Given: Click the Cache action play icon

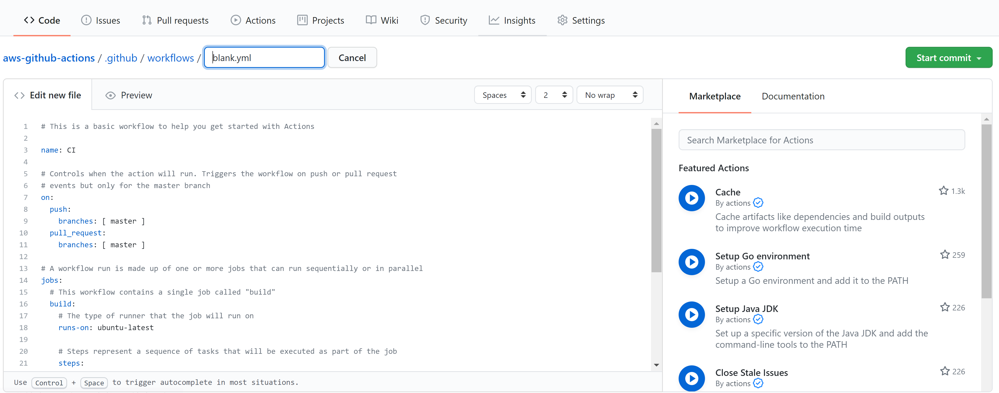Looking at the screenshot, I should click(x=692, y=198).
